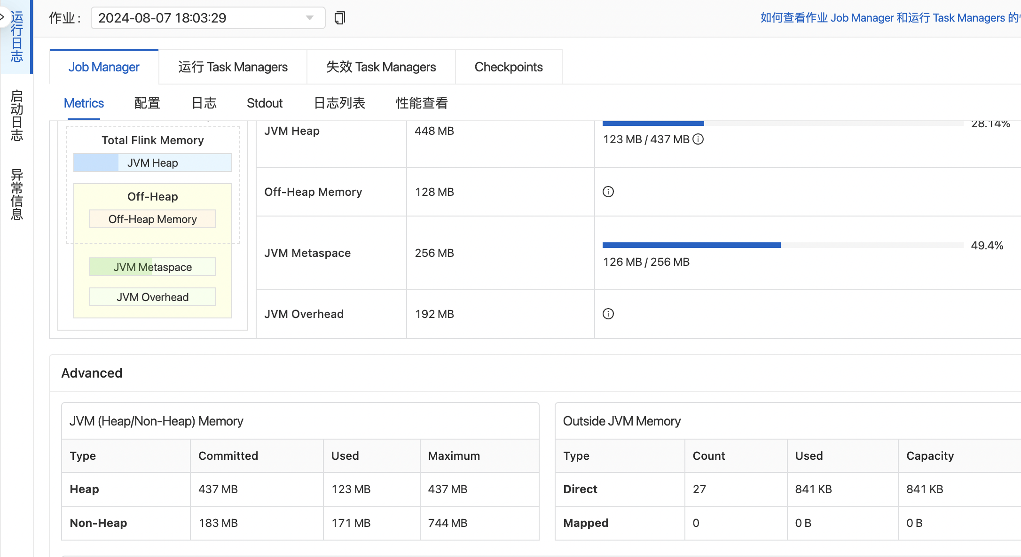Image resolution: width=1021 pixels, height=557 pixels.
Task: Switch to the Job Manager tab
Action: [104, 67]
